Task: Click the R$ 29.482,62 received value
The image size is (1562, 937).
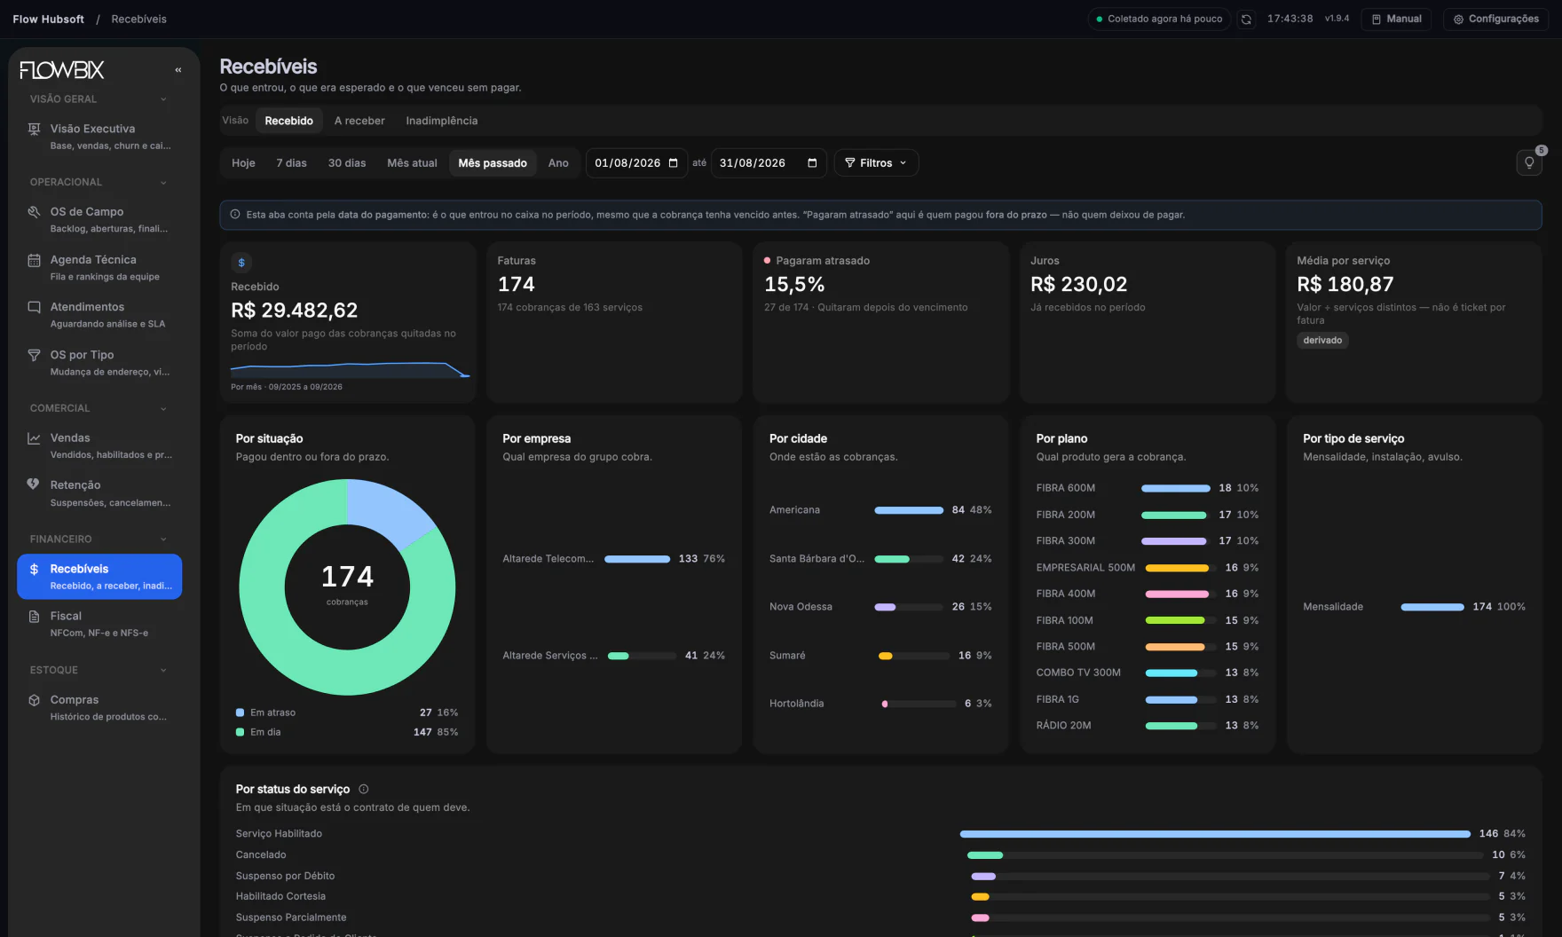Action: click(295, 311)
